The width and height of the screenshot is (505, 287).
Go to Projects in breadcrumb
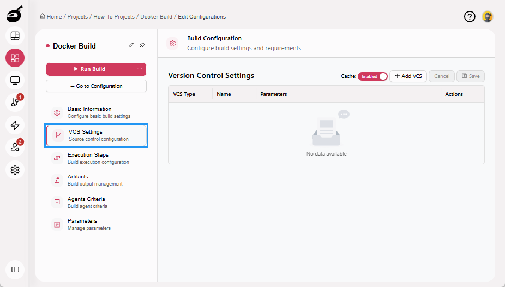click(x=77, y=17)
